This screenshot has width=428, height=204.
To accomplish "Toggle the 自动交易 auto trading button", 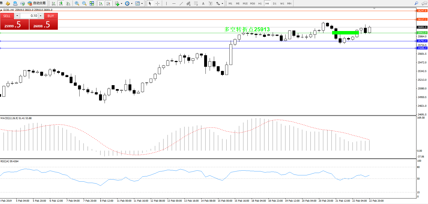I will point(37,3).
